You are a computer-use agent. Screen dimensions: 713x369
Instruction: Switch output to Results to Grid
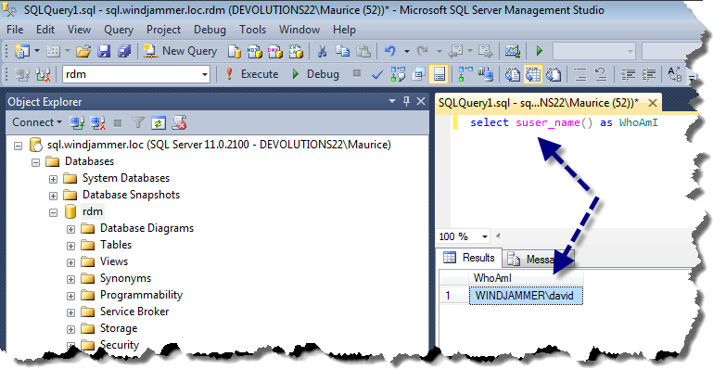pyautogui.click(x=533, y=74)
